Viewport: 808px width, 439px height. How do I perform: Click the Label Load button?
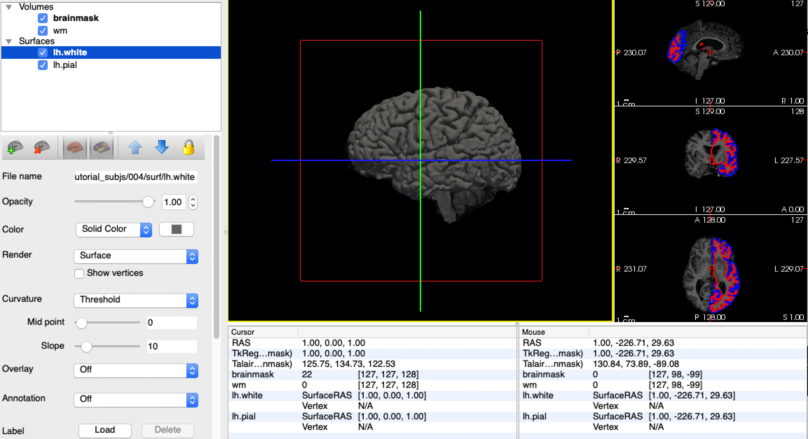point(105,430)
